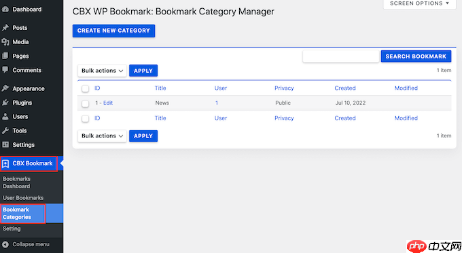
Task: Open the Tools menu
Action: point(20,131)
